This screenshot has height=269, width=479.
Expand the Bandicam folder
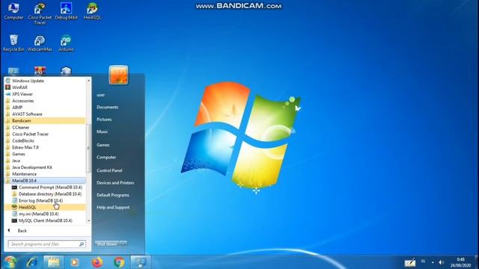click(x=45, y=121)
